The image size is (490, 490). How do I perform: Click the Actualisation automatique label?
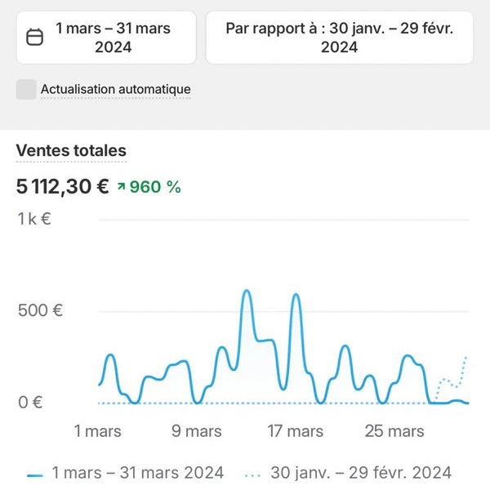[115, 89]
